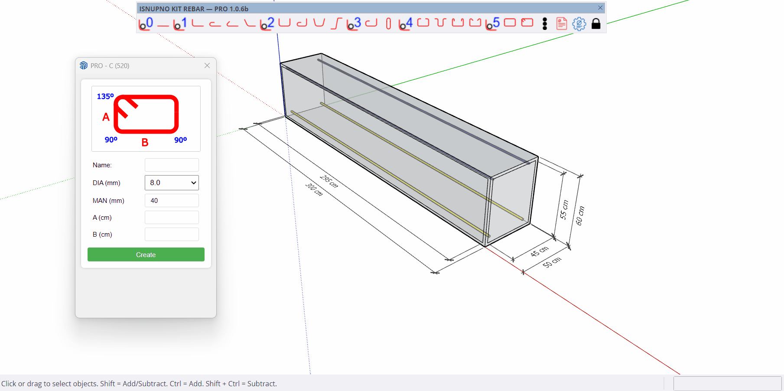
Task: Open the rebar report document icon
Action: click(561, 24)
